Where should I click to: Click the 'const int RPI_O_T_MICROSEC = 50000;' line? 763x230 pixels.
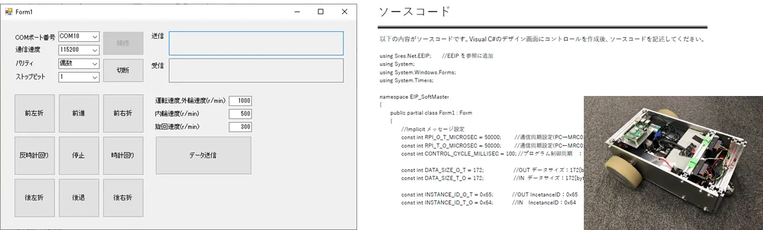click(451, 137)
